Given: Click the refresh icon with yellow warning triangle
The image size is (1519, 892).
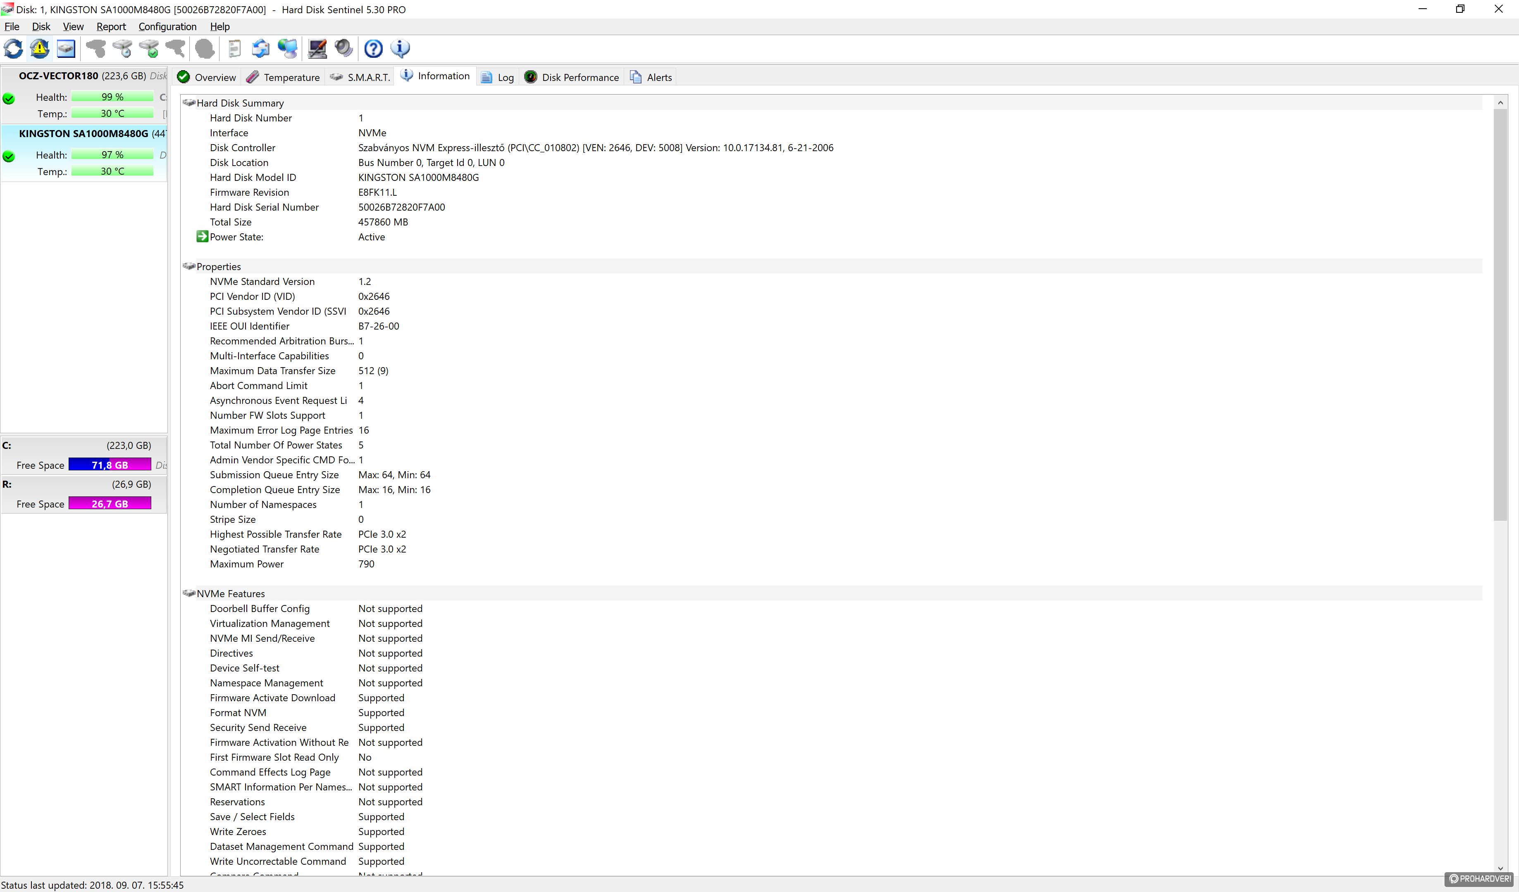Looking at the screenshot, I should point(40,48).
